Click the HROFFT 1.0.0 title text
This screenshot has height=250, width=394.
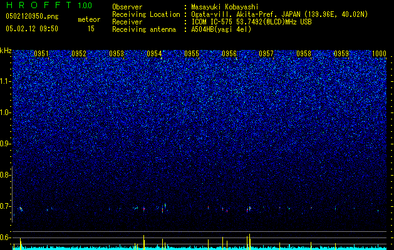tap(49, 5)
